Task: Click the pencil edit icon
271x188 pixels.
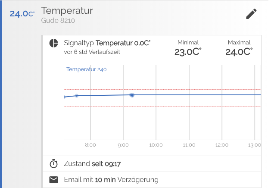Action: point(251,14)
